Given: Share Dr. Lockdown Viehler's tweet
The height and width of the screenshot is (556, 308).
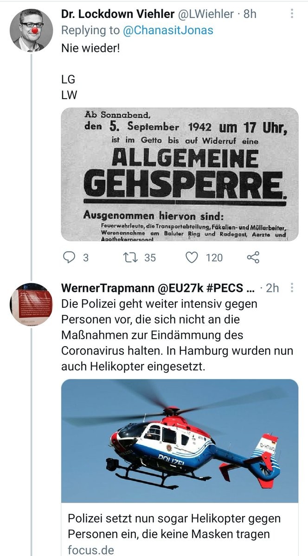Looking at the screenshot, I should click(x=253, y=258).
